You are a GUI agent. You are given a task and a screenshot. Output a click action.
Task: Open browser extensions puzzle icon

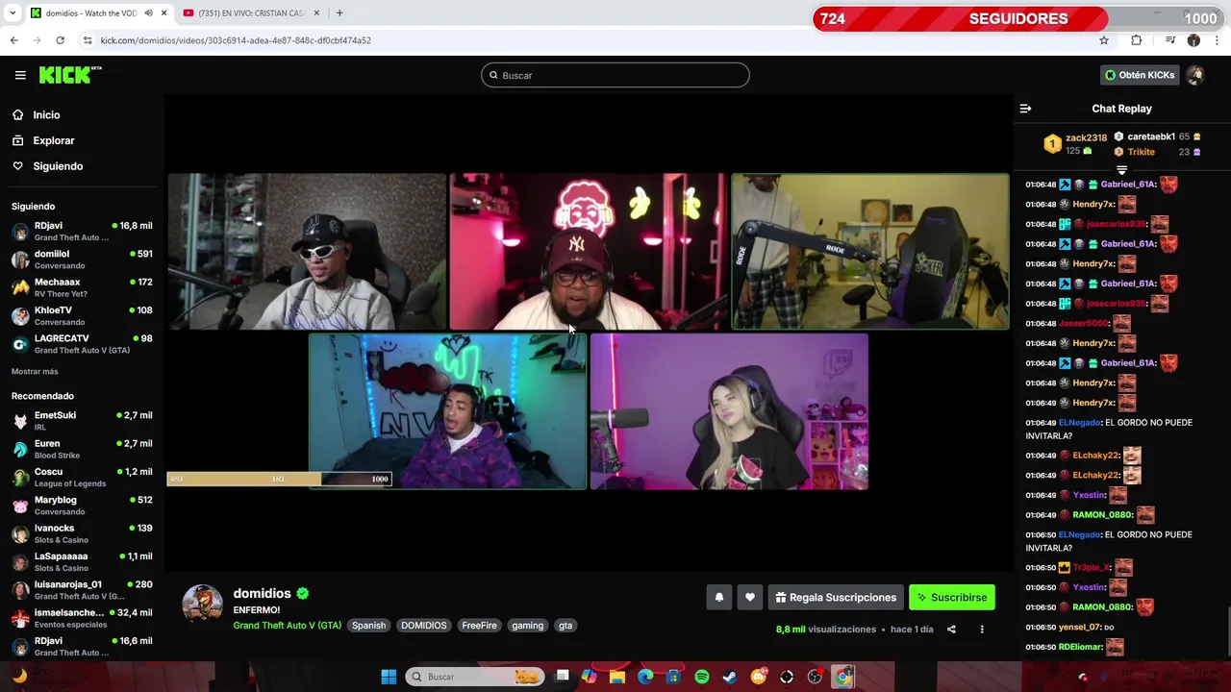click(x=1137, y=40)
